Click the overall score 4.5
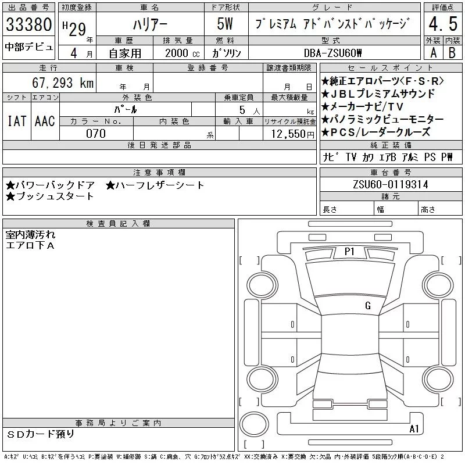Viewport: 465px width, 465px height. point(443,24)
